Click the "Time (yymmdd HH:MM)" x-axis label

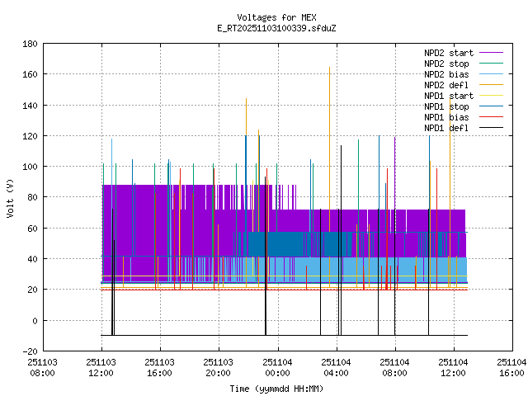tap(276, 388)
